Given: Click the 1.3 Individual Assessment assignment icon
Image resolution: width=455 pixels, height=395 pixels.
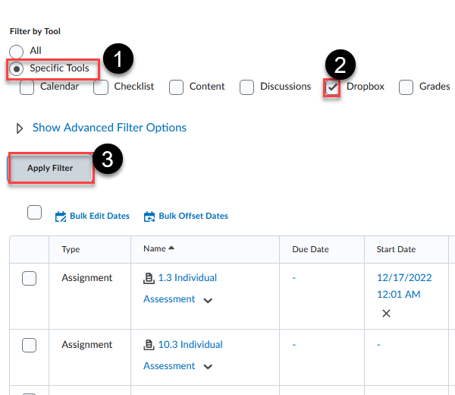Looking at the screenshot, I should (149, 278).
